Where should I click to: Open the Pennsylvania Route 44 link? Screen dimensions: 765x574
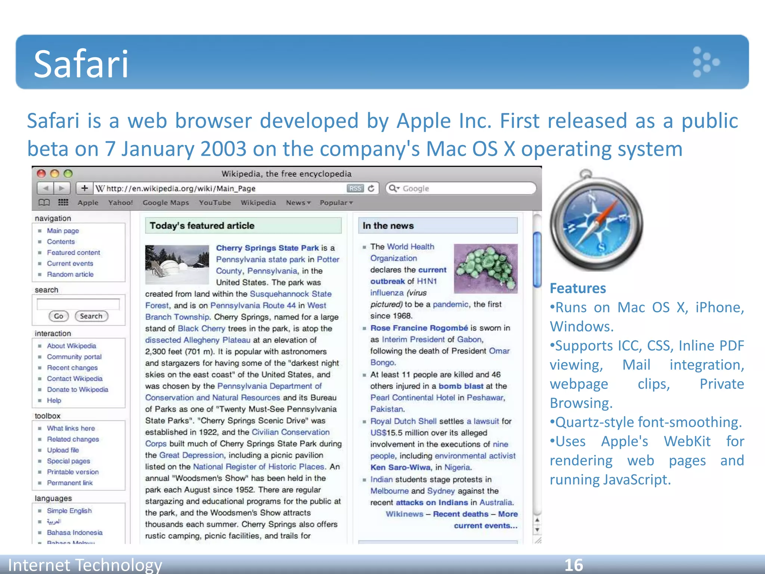[x=253, y=305]
